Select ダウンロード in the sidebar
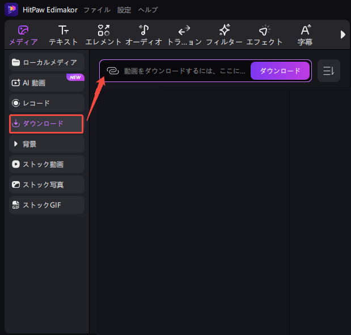The image size is (351, 335). 46,124
